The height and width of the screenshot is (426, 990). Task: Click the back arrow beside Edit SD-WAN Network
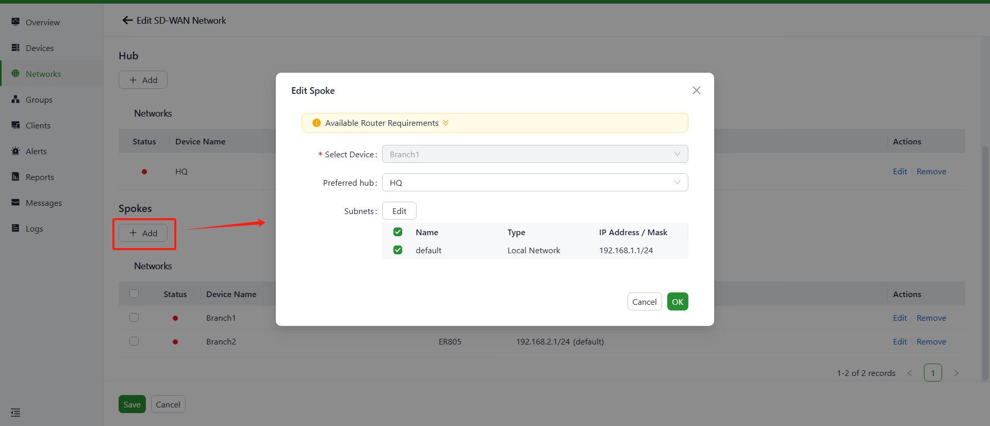[127, 20]
